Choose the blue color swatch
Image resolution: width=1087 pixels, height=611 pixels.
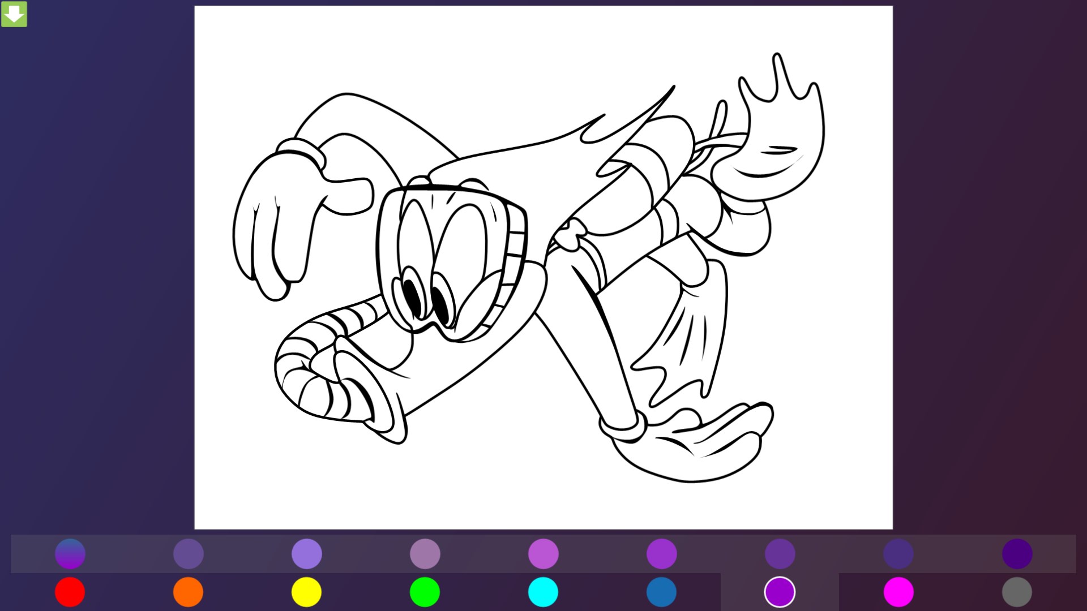pos(661,592)
